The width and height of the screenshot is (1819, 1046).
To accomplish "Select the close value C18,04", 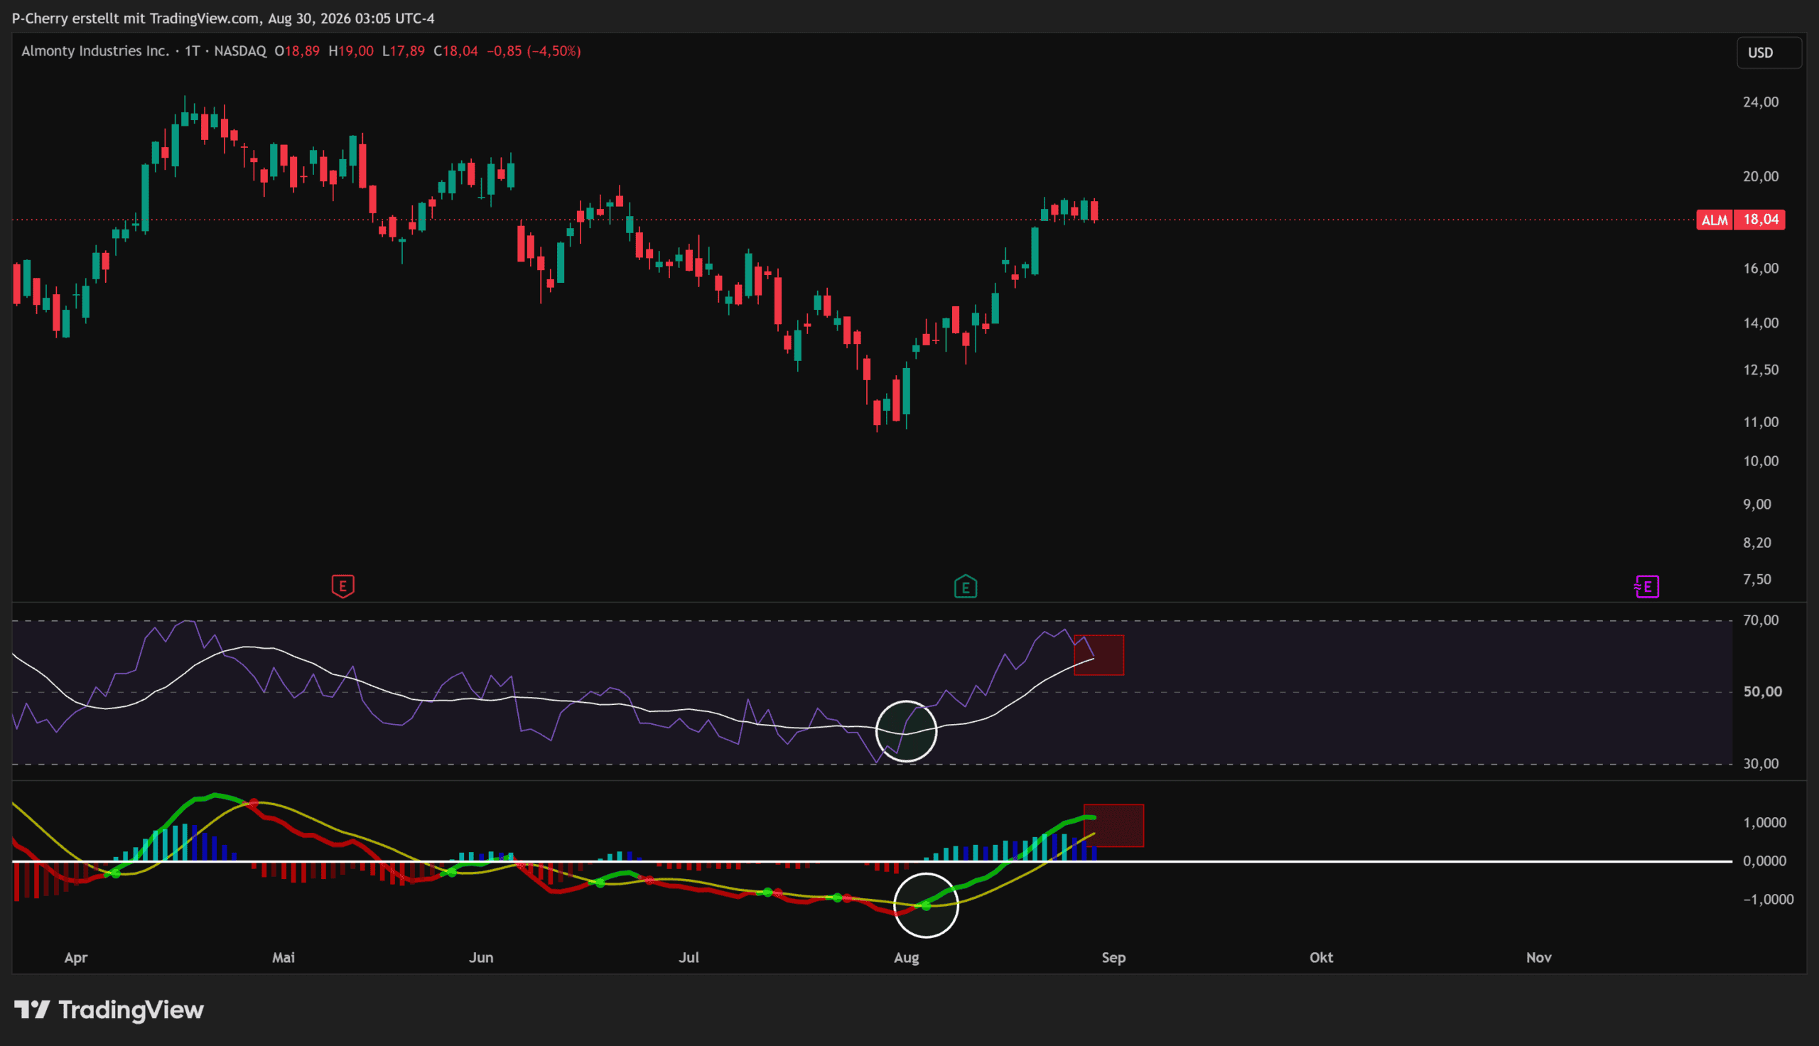I will click(456, 51).
